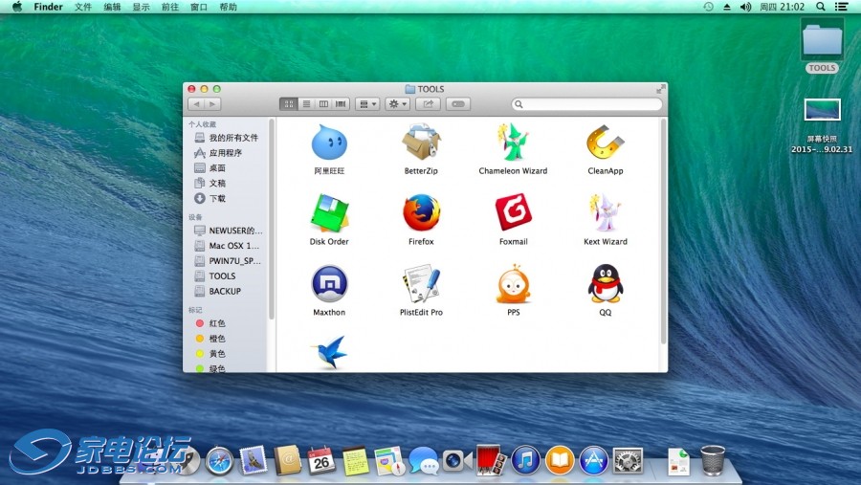Select BACKUP volume in sidebar
Screen dimensions: 861x485
pyautogui.click(x=226, y=291)
